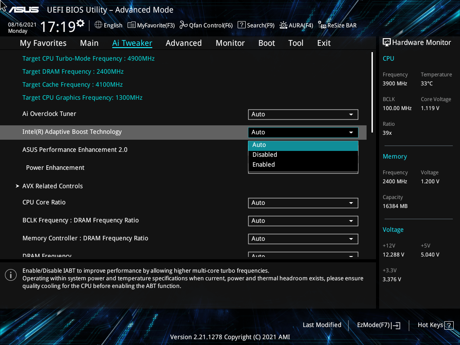The image size is (460, 345).
Task: Click the settings list scrollbar
Action: tap(372, 93)
